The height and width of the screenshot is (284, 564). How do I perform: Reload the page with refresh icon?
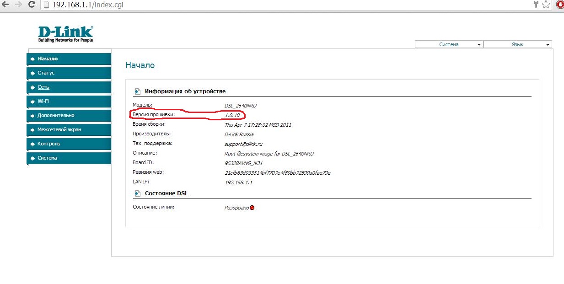click(32, 5)
